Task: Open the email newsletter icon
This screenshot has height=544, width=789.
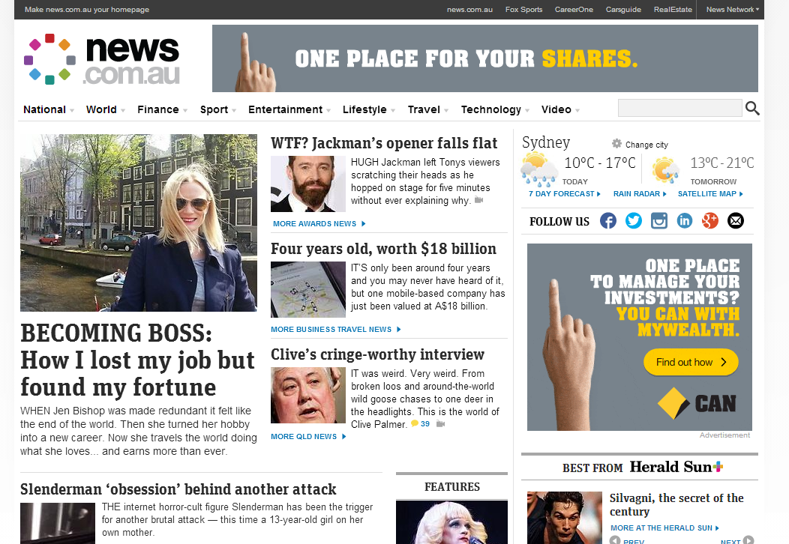Action: 736,221
